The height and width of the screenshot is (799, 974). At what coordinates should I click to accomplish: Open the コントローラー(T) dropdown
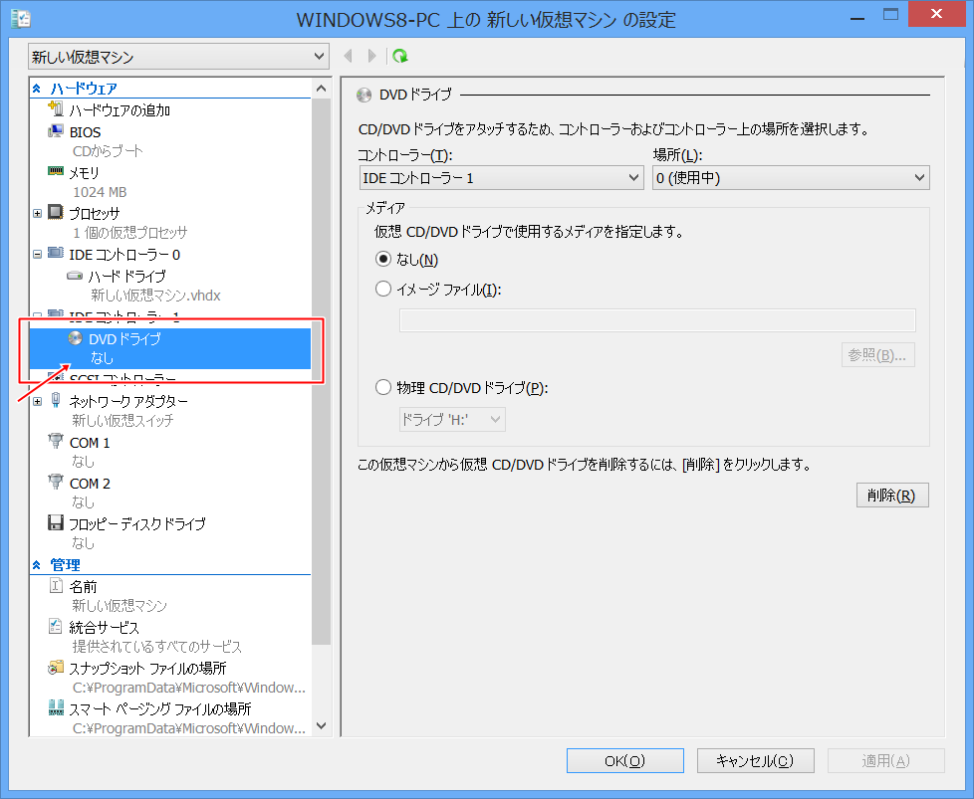click(501, 178)
